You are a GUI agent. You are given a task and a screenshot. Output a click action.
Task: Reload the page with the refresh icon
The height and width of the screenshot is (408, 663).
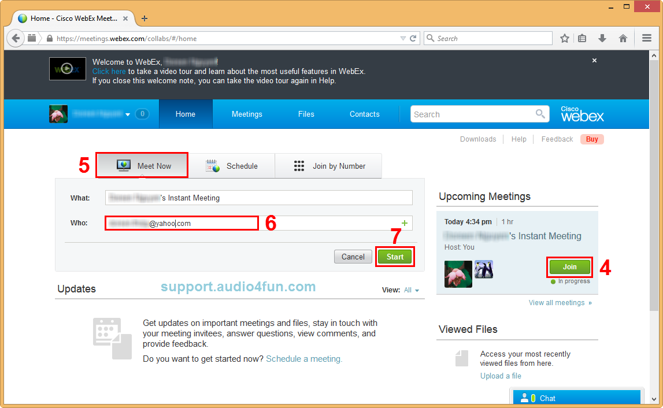413,39
